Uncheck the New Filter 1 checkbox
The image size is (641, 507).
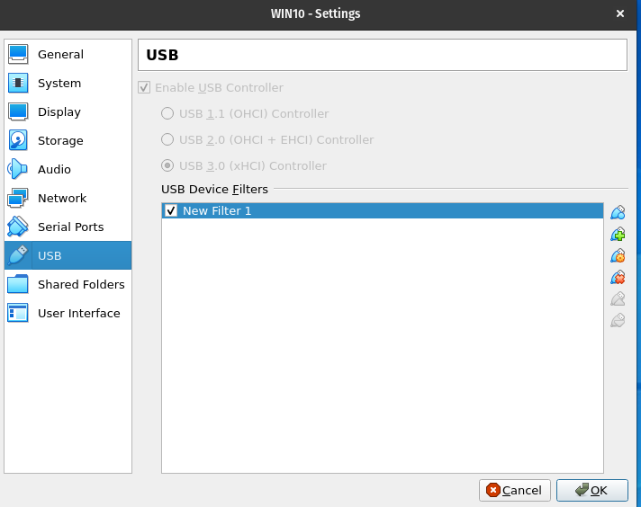click(x=171, y=211)
